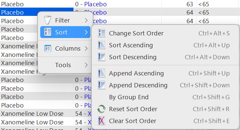Expand the Tools submenu arrow
The width and height of the screenshot is (240, 130).
[86, 65]
